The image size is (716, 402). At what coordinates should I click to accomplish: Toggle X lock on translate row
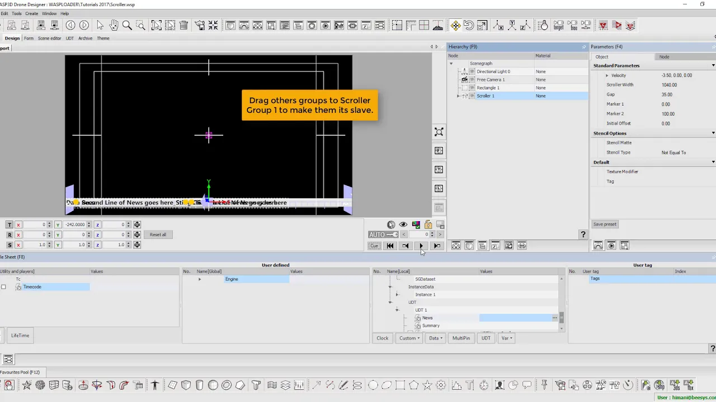click(18, 224)
